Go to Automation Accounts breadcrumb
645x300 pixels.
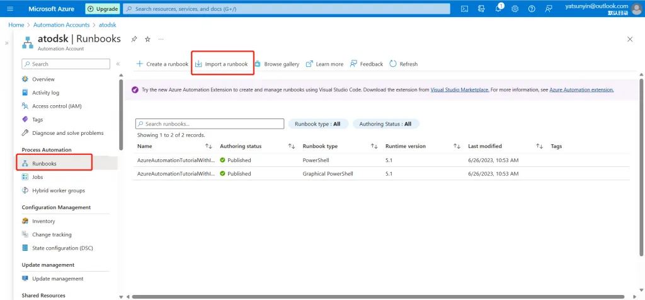pyautogui.click(x=61, y=25)
